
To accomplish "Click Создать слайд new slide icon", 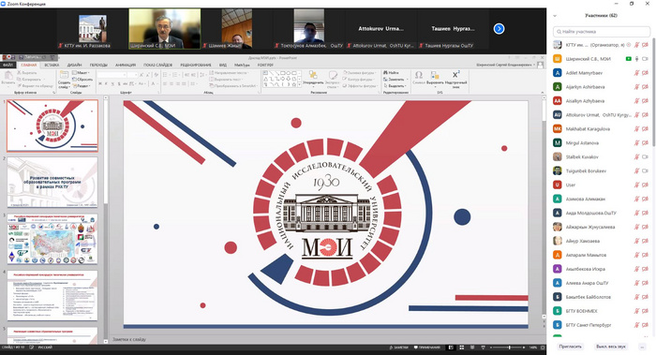I will (x=64, y=75).
